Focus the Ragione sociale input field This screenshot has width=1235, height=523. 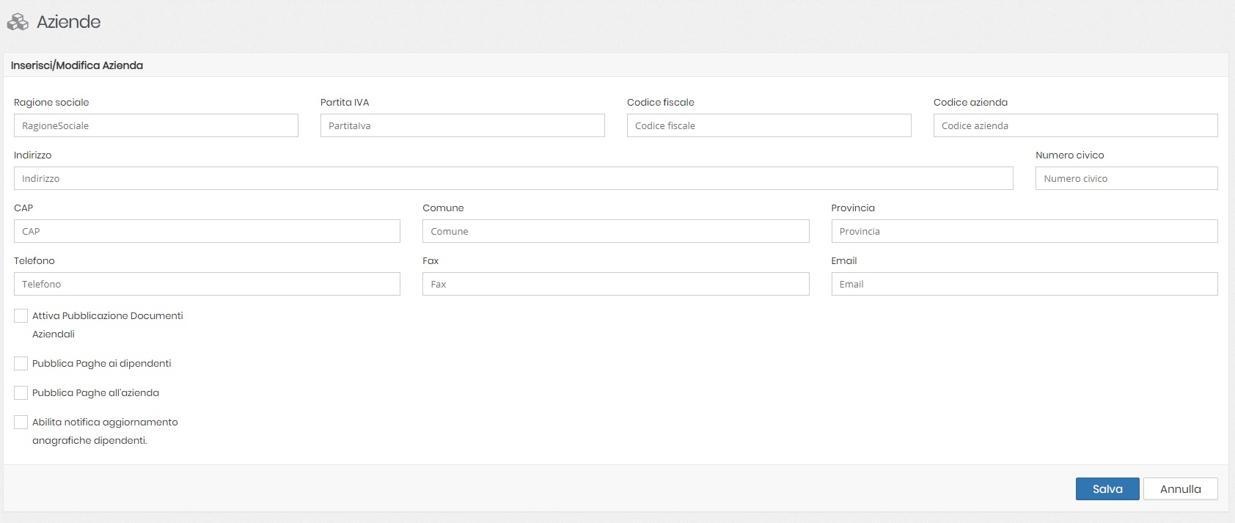(155, 125)
